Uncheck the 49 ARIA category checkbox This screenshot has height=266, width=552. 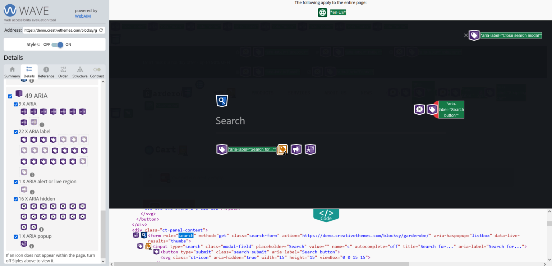click(x=10, y=96)
